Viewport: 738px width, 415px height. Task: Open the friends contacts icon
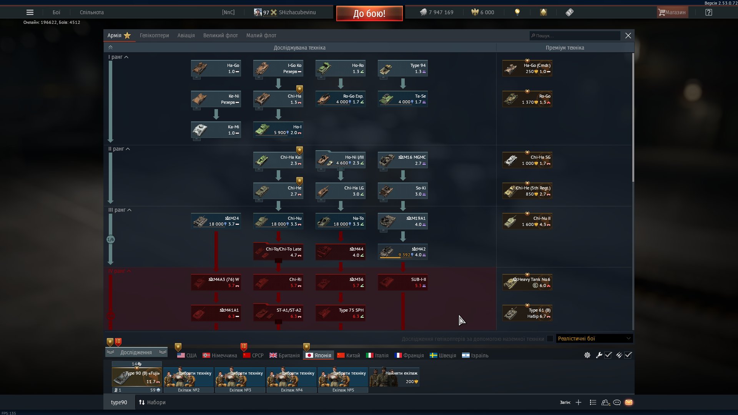coord(605,402)
